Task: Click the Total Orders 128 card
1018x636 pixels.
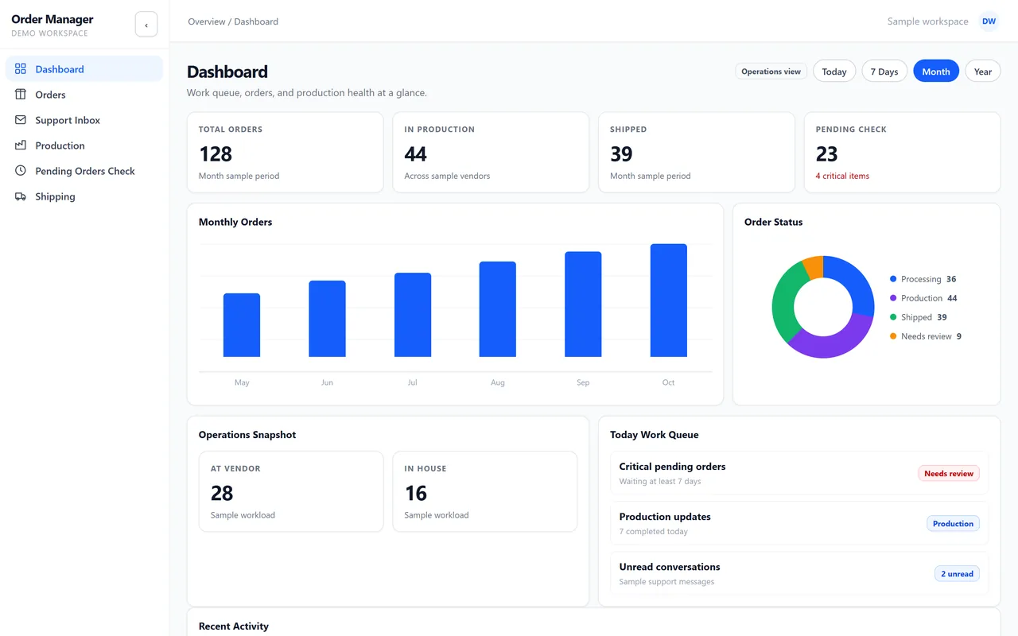Action: click(285, 152)
